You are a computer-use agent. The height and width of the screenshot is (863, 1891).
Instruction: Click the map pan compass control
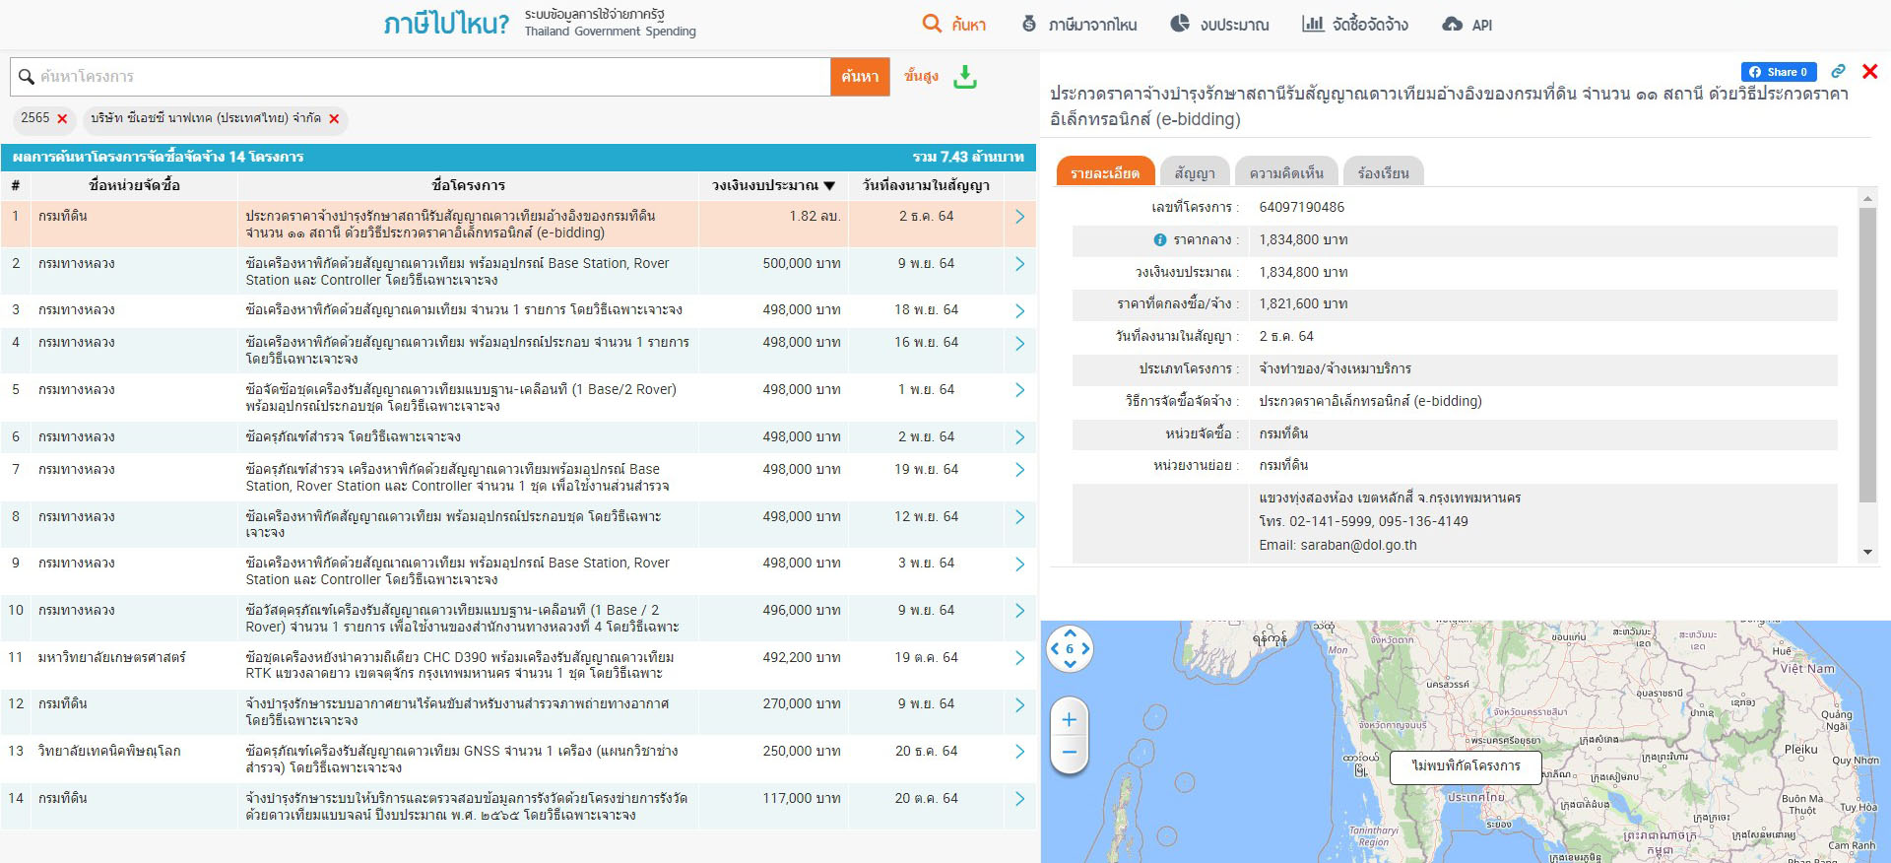click(x=1070, y=649)
